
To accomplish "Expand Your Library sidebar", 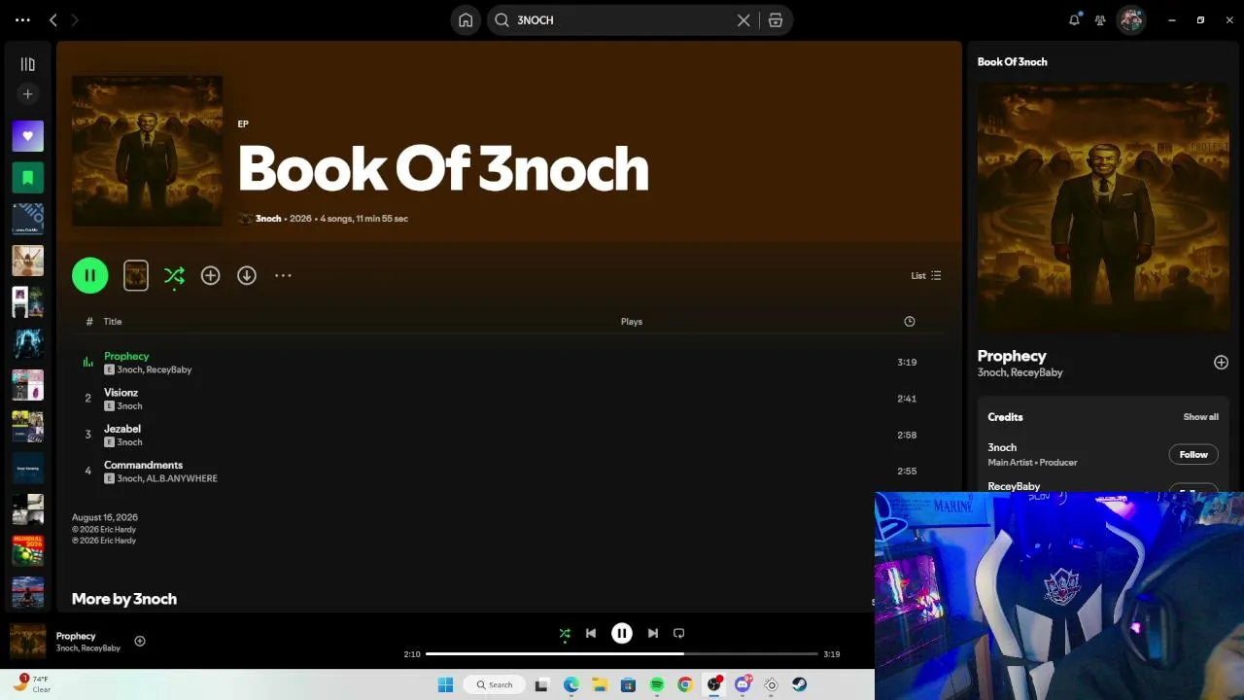I will 27,64.
